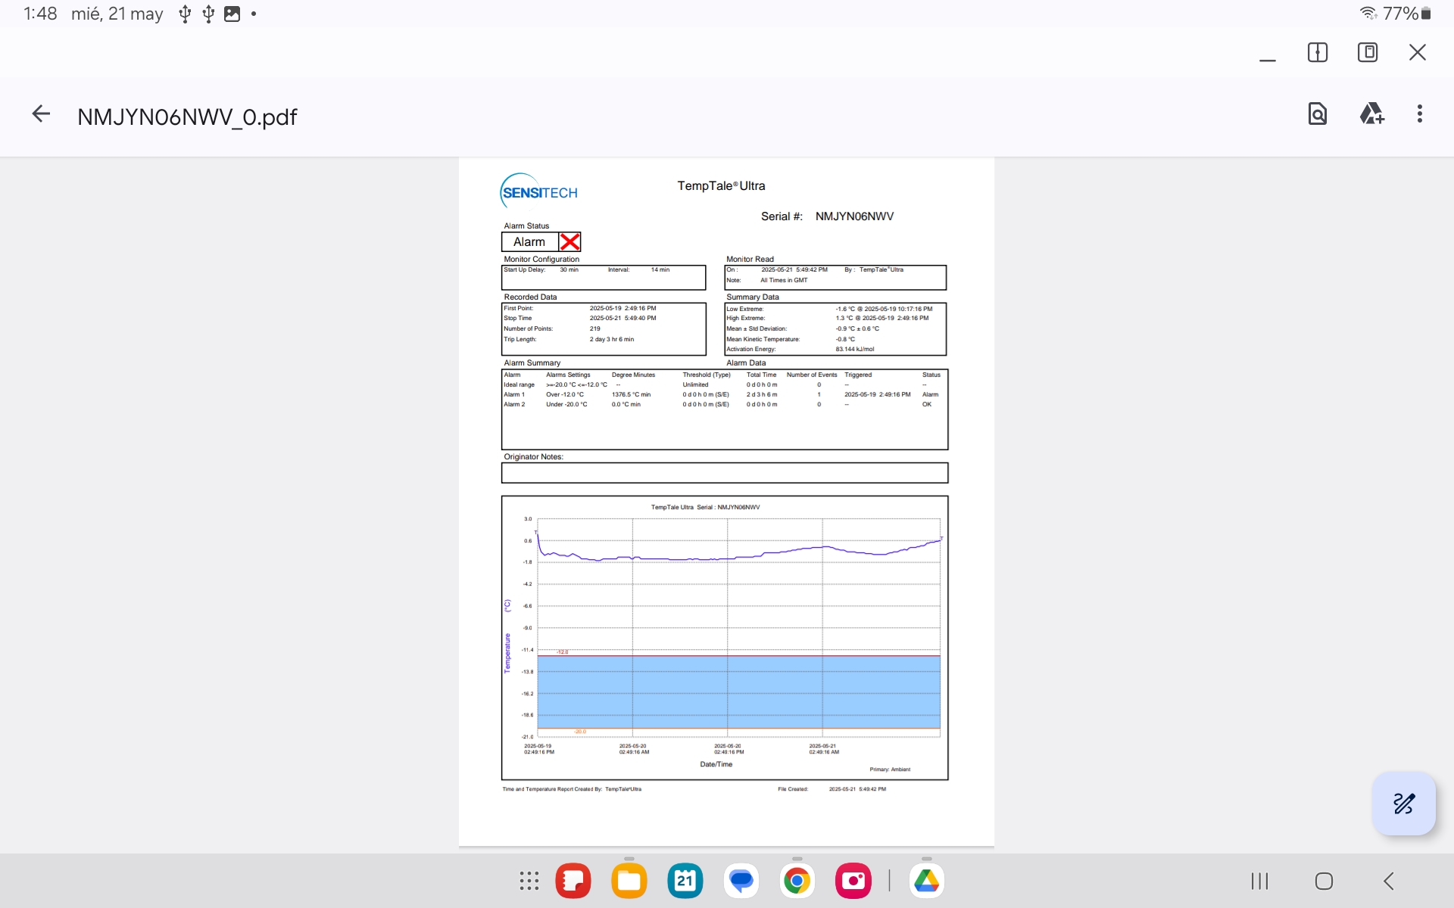
Task: Toggle pop-up window mode icon
Action: pos(1368,52)
